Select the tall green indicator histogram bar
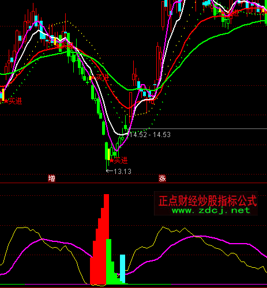The image size is (267, 288). (108, 262)
